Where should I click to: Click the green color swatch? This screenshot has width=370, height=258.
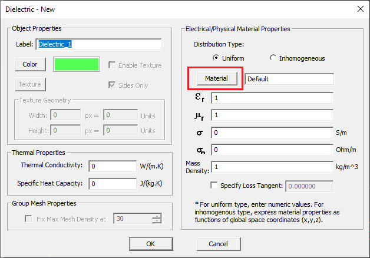(76, 64)
